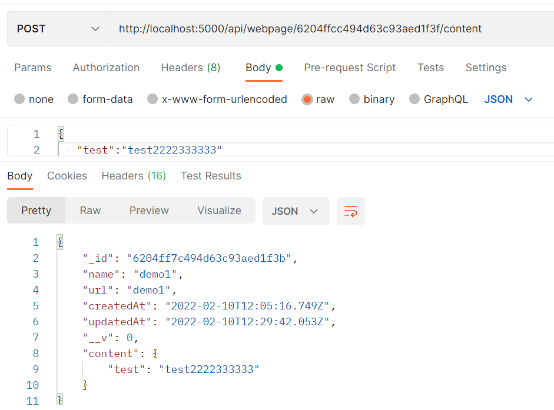Open the response JSON format dropdown
This screenshot has width=554, height=410.
tap(296, 211)
